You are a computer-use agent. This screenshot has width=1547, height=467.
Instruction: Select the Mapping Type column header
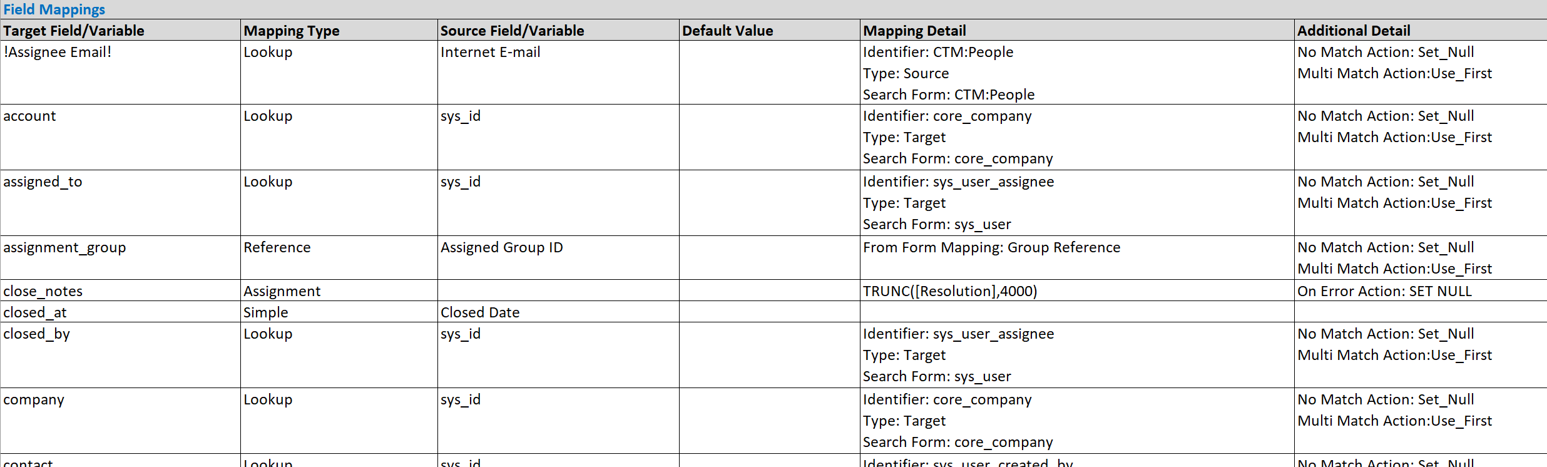click(x=339, y=30)
